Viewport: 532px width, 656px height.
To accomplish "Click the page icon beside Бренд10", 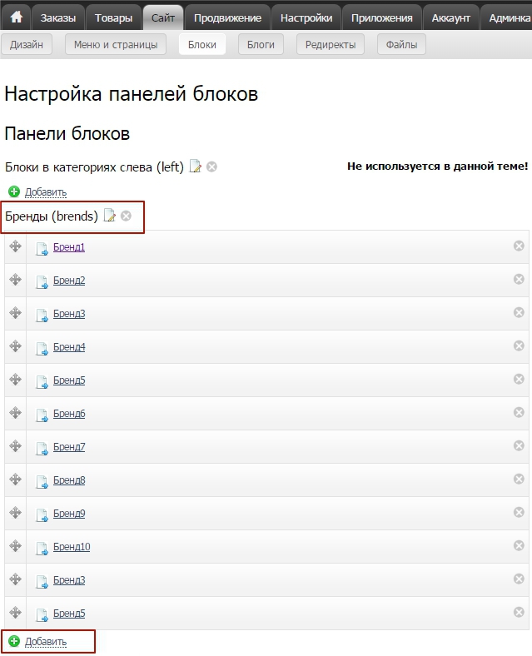I will pos(42,549).
